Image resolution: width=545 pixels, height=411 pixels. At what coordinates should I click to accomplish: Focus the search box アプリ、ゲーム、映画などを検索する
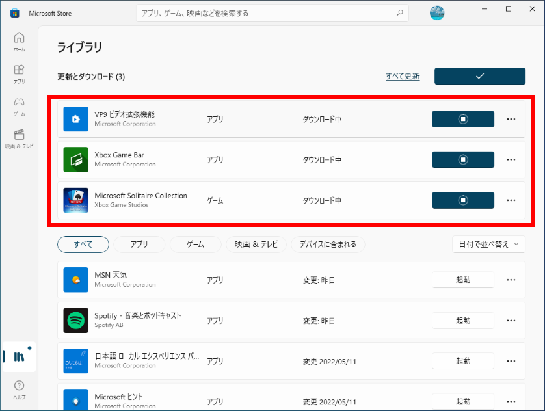pyautogui.click(x=272, y=13)
